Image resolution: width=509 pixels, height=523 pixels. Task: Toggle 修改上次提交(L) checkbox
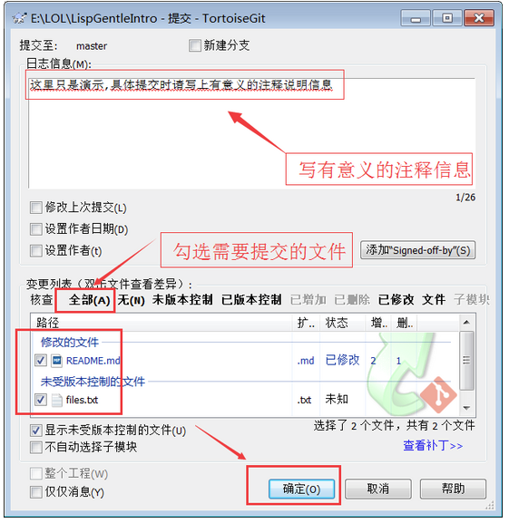(35, 208)
